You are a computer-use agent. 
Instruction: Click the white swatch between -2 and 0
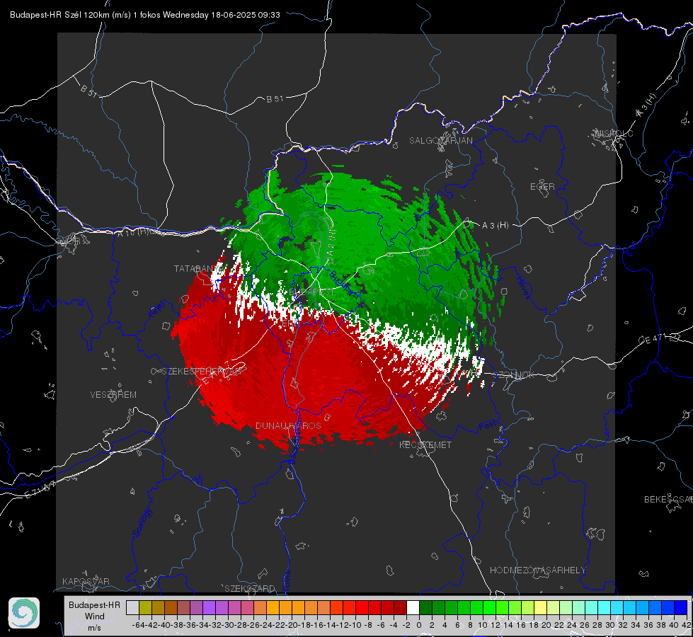413,607
